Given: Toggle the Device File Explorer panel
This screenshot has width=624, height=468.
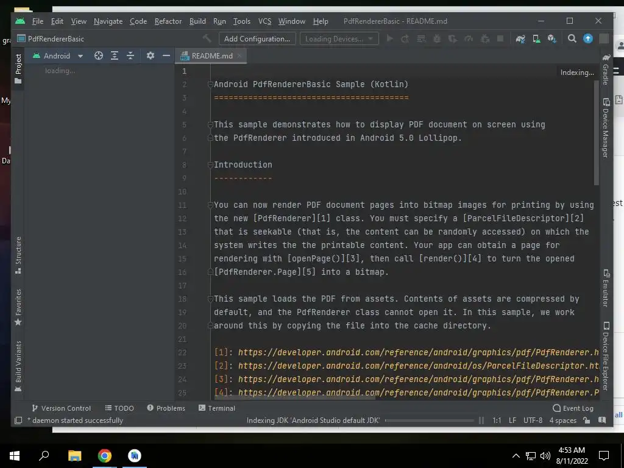Looking at the screenshot, I should coord(606,356).
